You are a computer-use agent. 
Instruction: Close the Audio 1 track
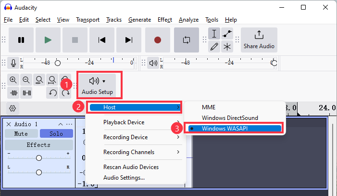pyautogui.click(x=9, y=124)
